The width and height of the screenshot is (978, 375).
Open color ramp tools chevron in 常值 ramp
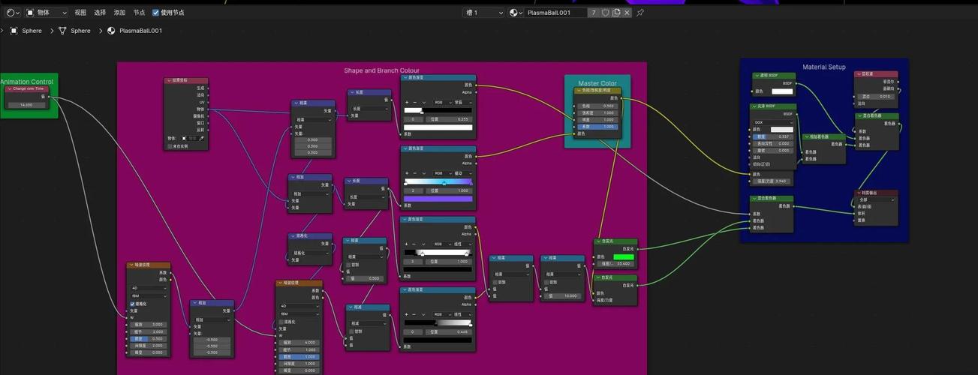pyautogui.click(x=423, y=102)
